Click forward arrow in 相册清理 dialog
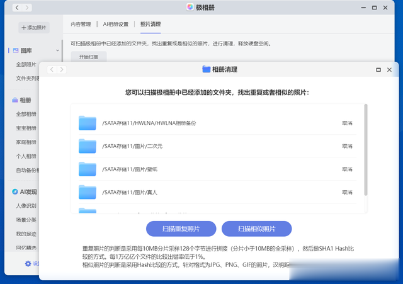 [x=62, y=70]
